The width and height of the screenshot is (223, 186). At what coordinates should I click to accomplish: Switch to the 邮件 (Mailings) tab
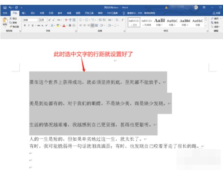point(60,13)
